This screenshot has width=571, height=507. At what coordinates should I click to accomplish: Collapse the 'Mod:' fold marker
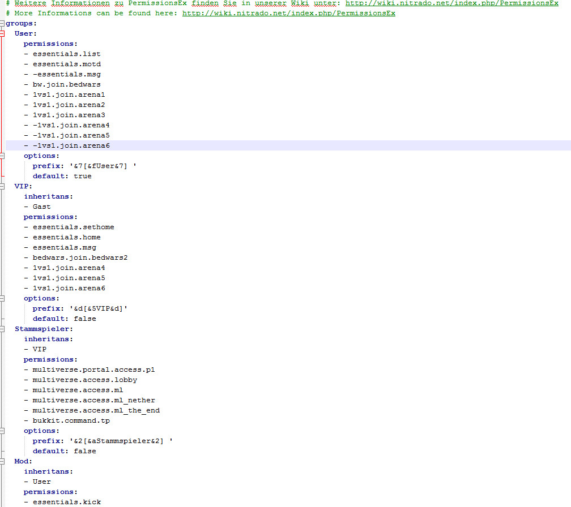(2, 461)
